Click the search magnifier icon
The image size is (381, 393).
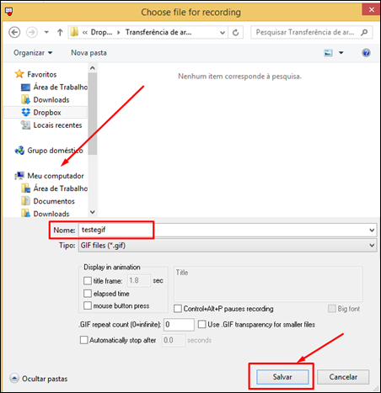pos(364,33)
